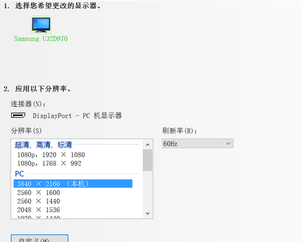The height and width of the screenshot is (242, 304).
Task: Click the Samsung U32D970 display label
Action: (x=41, y=38)
